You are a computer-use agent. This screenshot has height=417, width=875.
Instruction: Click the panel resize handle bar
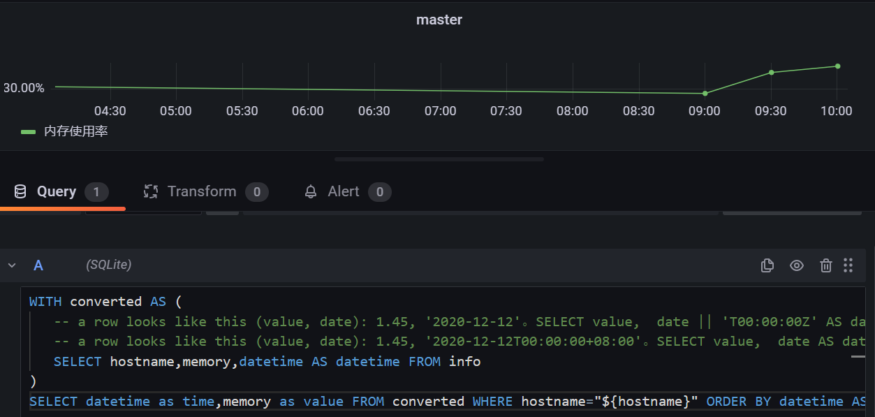pos(439,159)
